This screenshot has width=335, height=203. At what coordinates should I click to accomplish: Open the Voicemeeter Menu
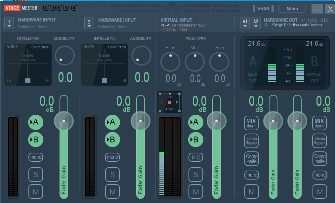click(292, 9)
